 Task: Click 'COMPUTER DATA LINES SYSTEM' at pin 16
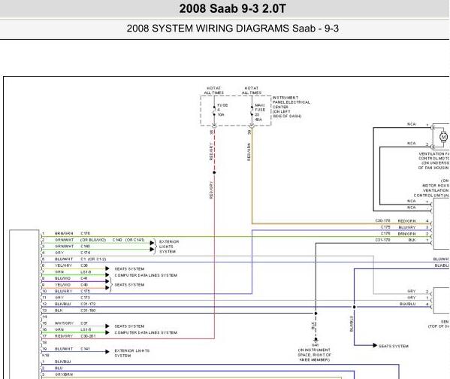(x=146, y=332)
